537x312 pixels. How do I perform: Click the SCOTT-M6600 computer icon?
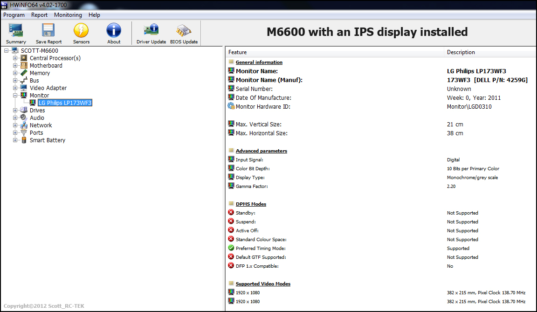click(x=15, y=51)
